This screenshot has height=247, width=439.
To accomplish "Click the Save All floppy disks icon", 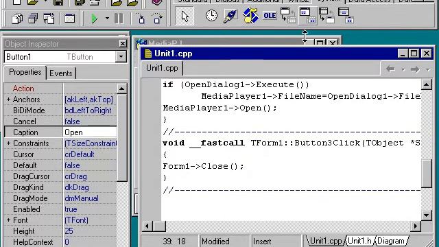I will coord(80,3).
